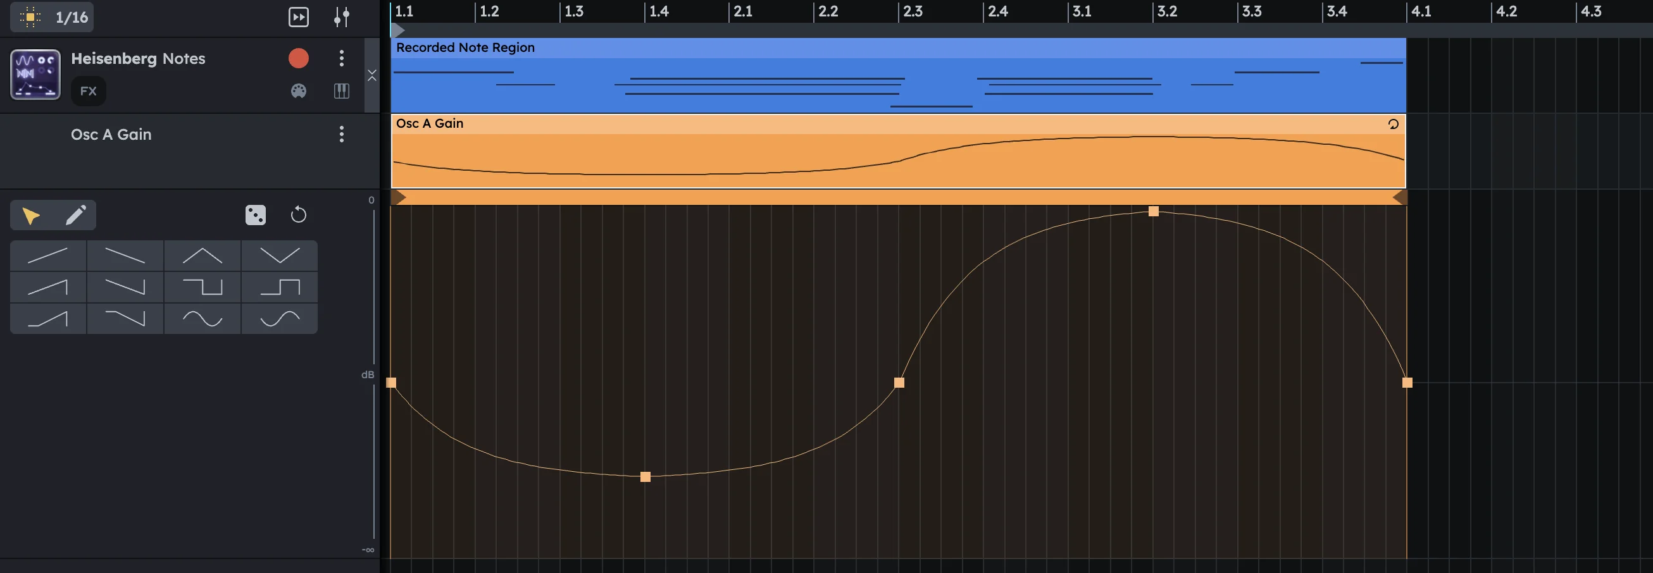Viewport: 1653px width, 573px height.
Task: Select the upward ramp curve preset
Action: 48,255
